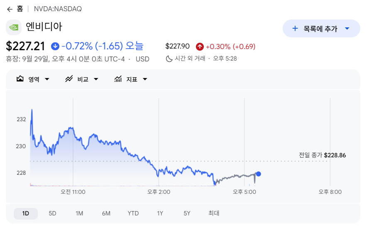Click the 비교 compare lines icon
This screenshot has height=232, width=369.
click(x=69, y=79)
